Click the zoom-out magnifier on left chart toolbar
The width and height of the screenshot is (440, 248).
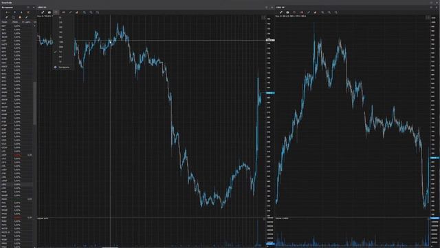point(91,12)
